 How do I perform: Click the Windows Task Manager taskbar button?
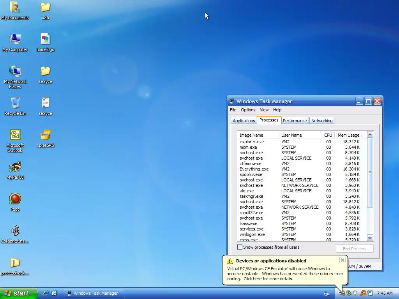(93, 293)
